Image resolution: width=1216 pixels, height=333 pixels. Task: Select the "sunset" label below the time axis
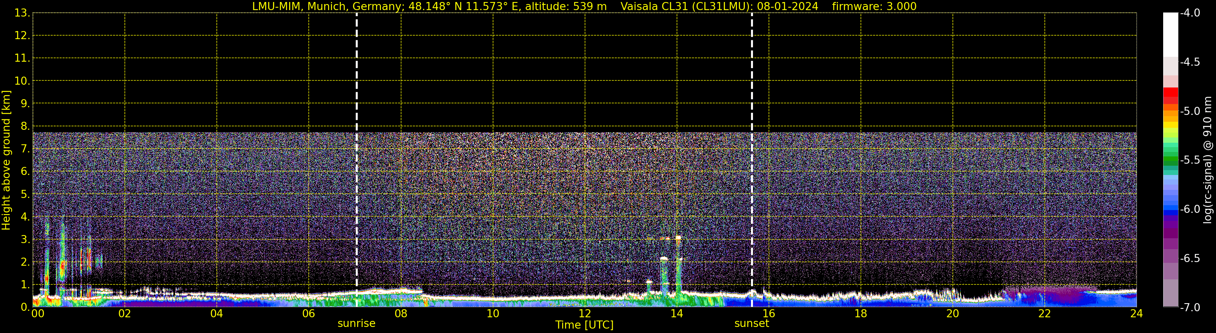point(751,324)
